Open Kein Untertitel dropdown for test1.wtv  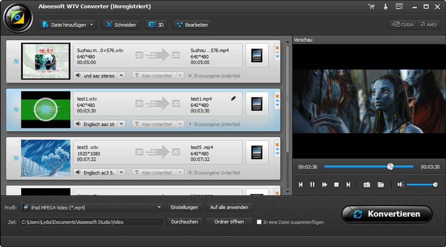(180, 124)
